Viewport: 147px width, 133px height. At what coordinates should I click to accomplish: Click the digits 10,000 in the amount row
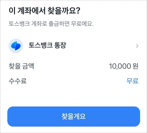click(x=120, y=66)
